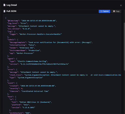Click the EnvironmentName Production value
The width and height of the screenshot is (125, 114).
[x=34, y=50]
